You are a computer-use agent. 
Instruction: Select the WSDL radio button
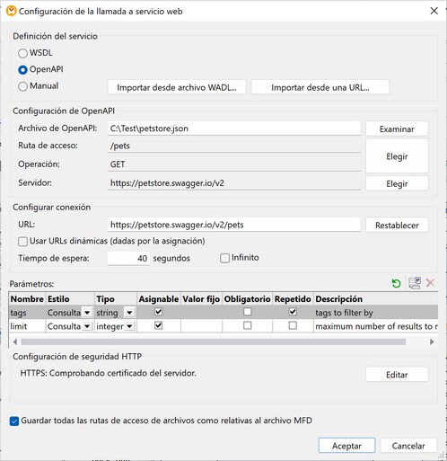[x=22, y=53]
